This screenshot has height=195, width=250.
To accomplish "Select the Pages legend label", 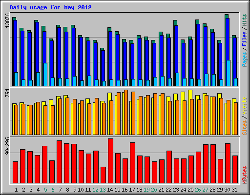I will pyautogui.click(x=245, y=59).
